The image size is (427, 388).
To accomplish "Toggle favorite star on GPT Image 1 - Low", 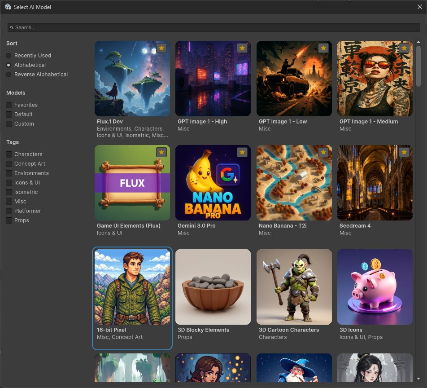I will point(323,48).
